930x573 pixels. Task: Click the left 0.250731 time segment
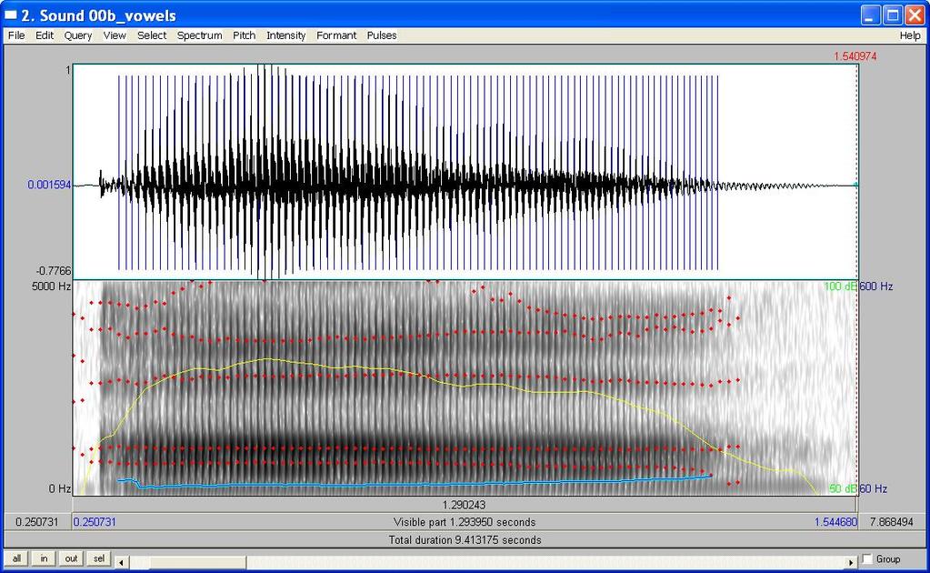[x=37, y=522]
